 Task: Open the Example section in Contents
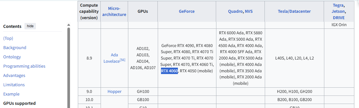click(11, 94)
